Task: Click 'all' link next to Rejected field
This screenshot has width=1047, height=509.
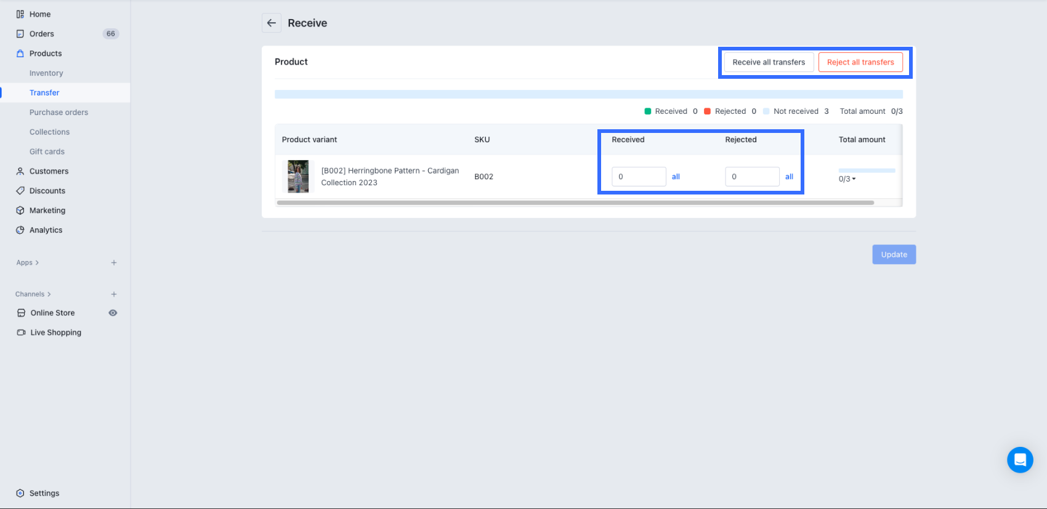Action: point(789,177)
